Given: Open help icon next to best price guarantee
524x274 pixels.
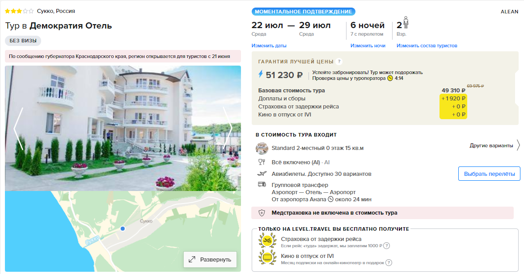Looking at the screenshot, I should click(339, 62).
